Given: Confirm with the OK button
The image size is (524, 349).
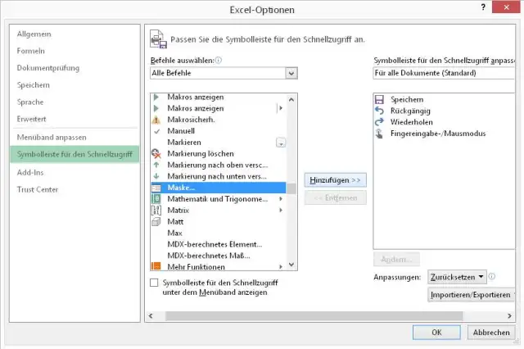Looking at the screenshot, I should pyautogui.click(x=436, y=332).
